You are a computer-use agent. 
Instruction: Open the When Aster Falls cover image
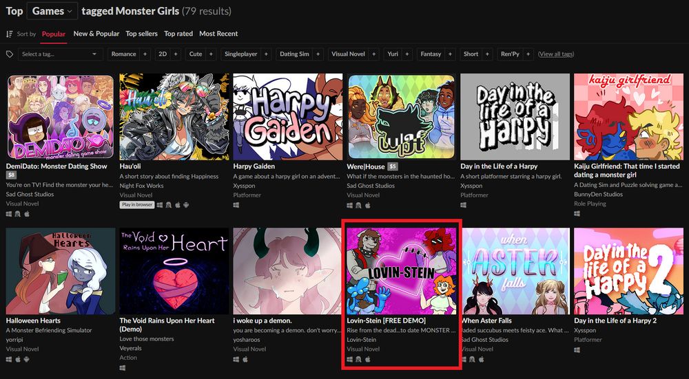click(x=515, y=271)
